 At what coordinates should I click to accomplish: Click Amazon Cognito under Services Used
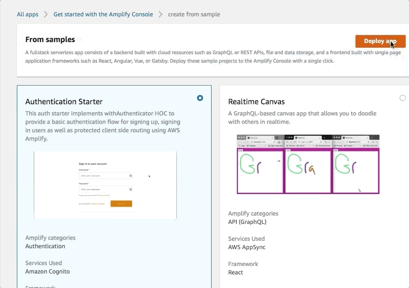click(47, 271)
